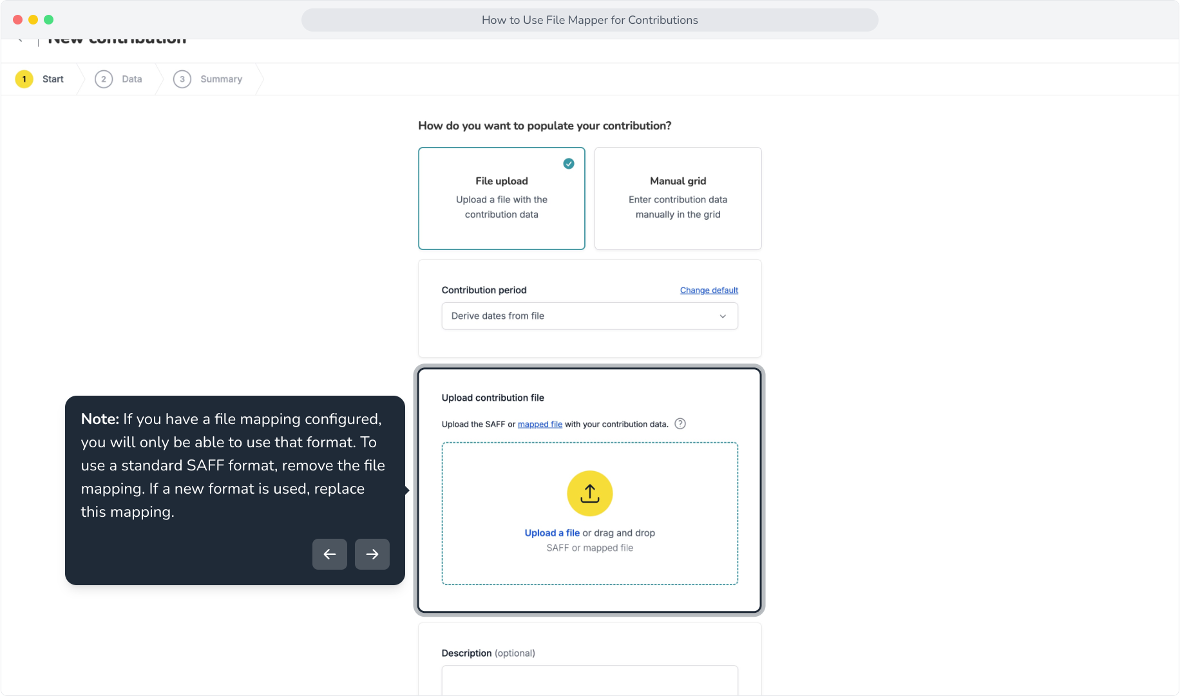Click the macOS yellow minimize button

coord(33,20)
